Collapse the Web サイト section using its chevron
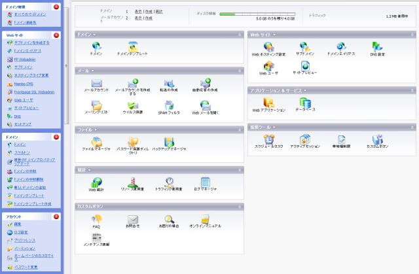 412,34
